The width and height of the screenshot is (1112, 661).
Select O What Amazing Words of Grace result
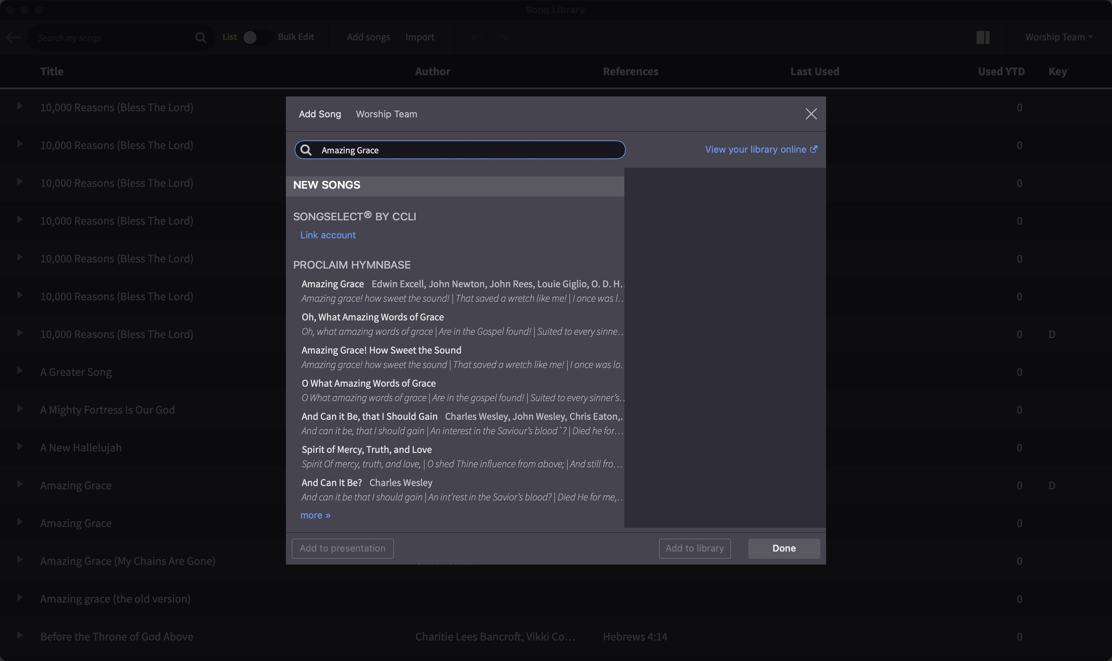[462, 390]
